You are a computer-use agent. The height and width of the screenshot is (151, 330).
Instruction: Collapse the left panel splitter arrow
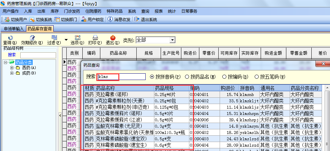[x=60, y=115]
